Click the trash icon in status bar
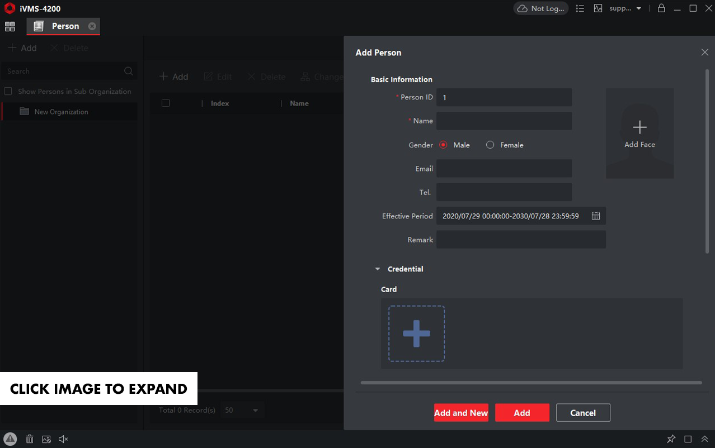 click(30, 439)
